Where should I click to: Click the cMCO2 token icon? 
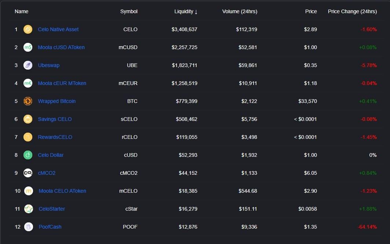pyautogui.click(x=28, y=173)
